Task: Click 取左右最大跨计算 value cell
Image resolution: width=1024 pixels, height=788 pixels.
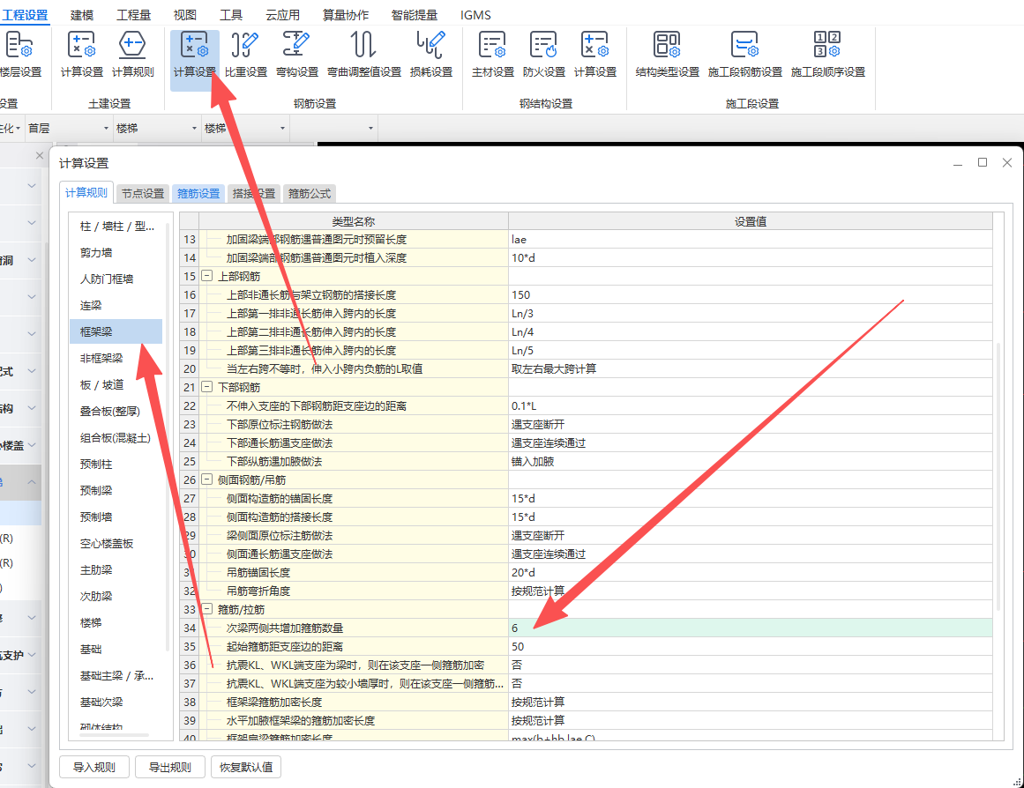Action: (x=751, y=368)
